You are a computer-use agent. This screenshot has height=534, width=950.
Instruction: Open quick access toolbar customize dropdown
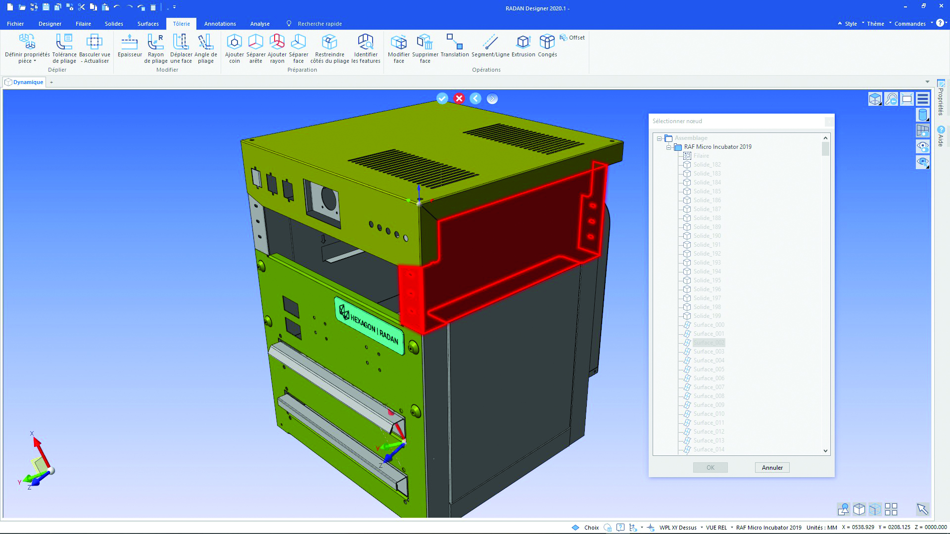click(175, 7)
